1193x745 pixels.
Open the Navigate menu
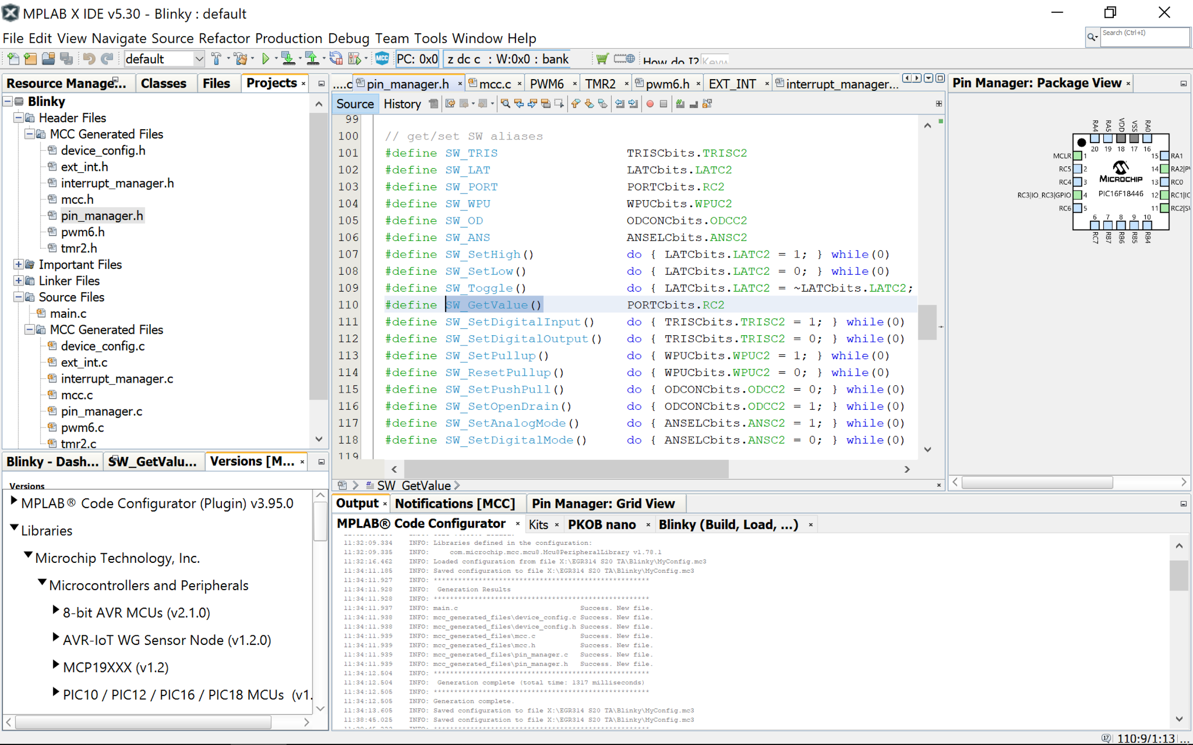coord(119,39)
